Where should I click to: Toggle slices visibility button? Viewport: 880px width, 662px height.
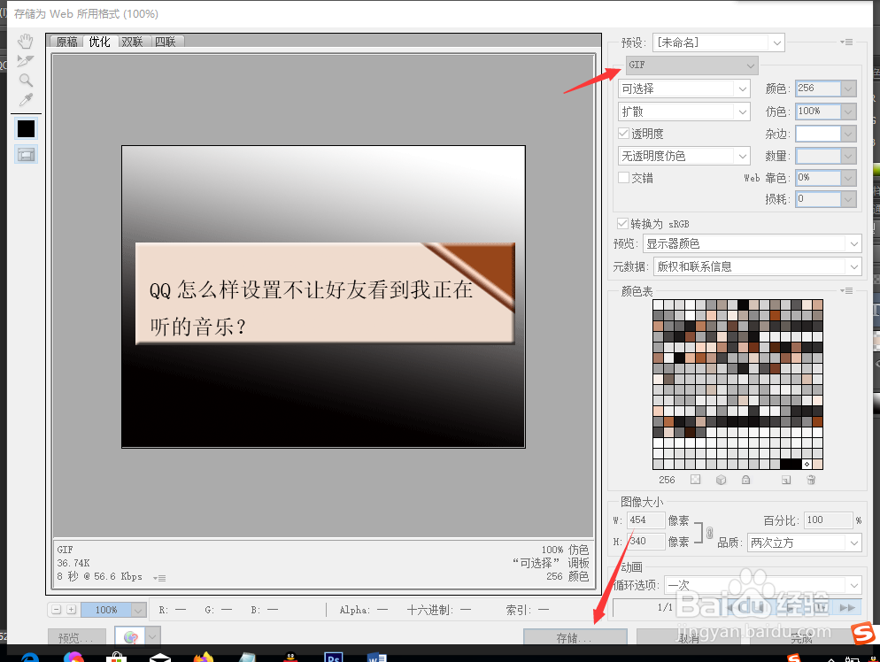coord(26,154)
